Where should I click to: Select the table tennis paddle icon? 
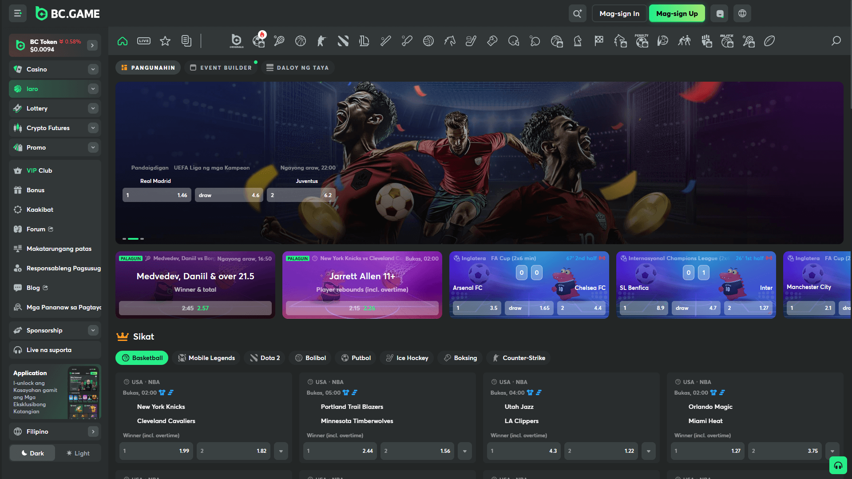(x=535, y=41)
